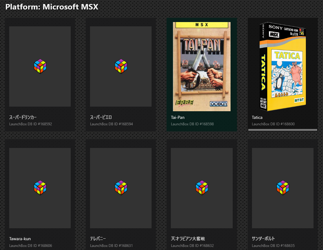Click the placeholder cube icon for サンダーボルト
Image resolution: width=323 pixels, height=250 pixels.
click(283, 188)
